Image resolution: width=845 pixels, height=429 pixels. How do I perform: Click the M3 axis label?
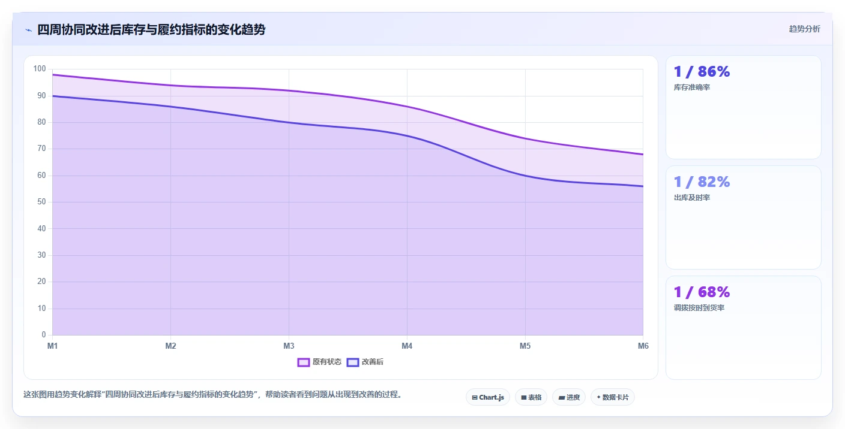pyautogui.click(x=289, y=346)
